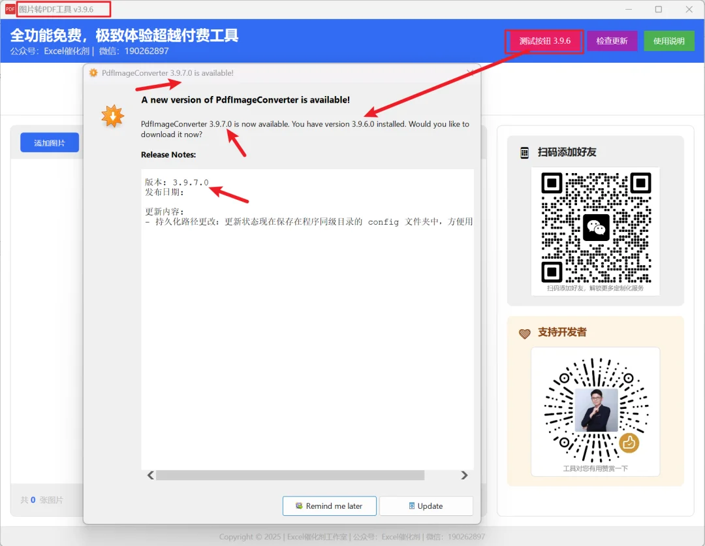Click the 全功能免费 banner headline

pyautogui.click(x=124, y=35)
